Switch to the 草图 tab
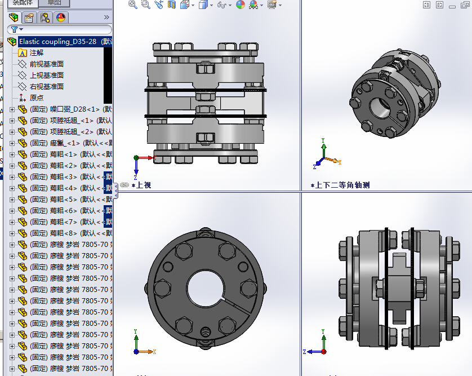Screen dimensions: 472x376 pyautogui.click(x=55, y=3)
